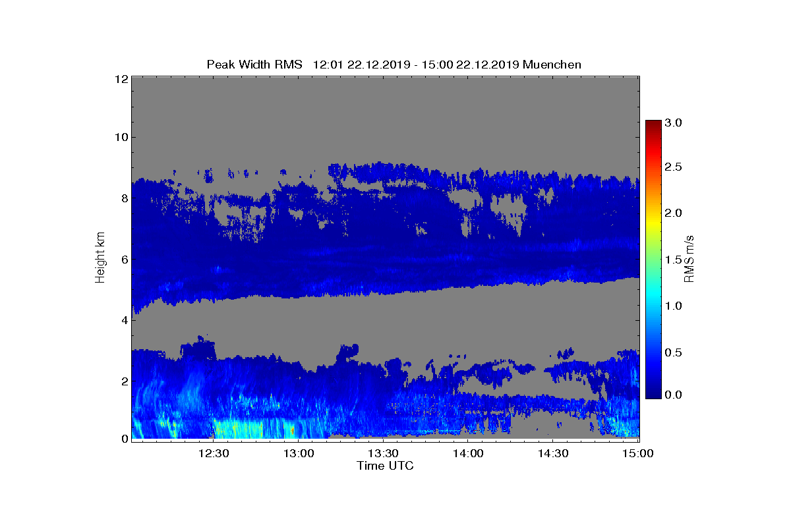Click the "Height km" axis label
The width and height of the screenshot is (791, 527).
100,258
